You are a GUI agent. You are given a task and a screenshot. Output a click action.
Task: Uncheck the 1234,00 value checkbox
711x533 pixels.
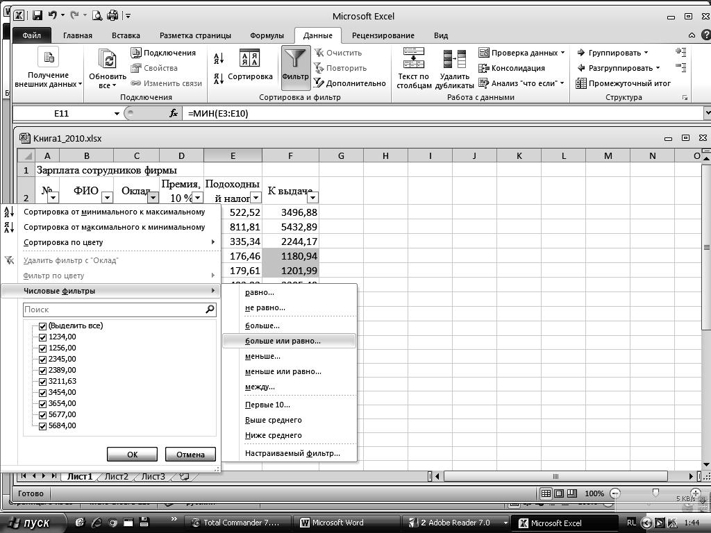click(x=42, y=338)
